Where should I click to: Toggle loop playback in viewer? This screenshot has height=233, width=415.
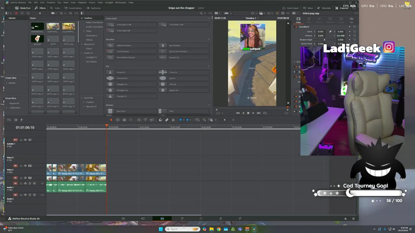point(265,113)
